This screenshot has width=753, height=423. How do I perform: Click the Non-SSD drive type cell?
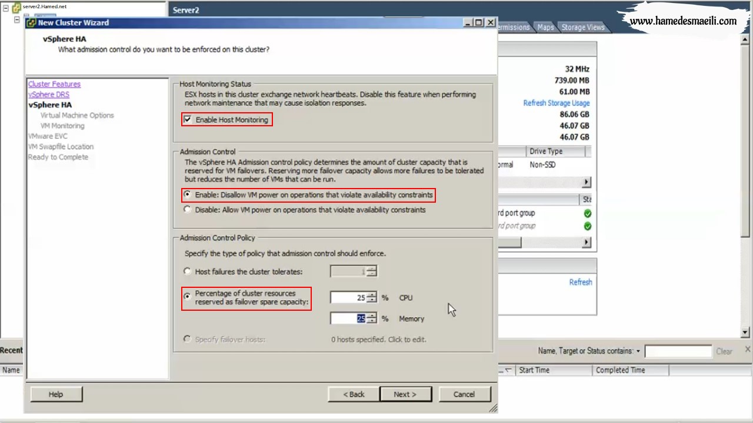pyautogui.click(x=542, y=164)
